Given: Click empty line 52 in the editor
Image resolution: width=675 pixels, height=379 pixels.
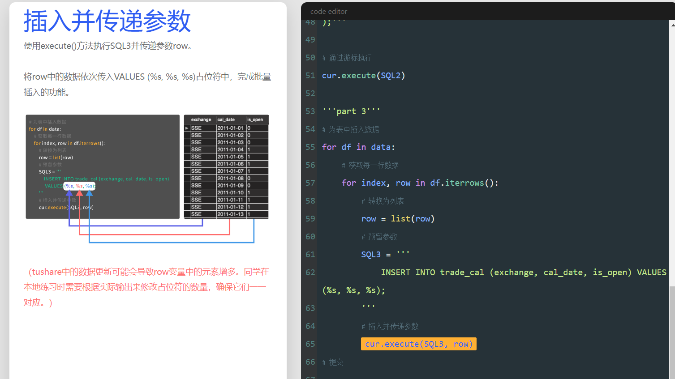Looking at the screenshot, I should tap(493, 93).
